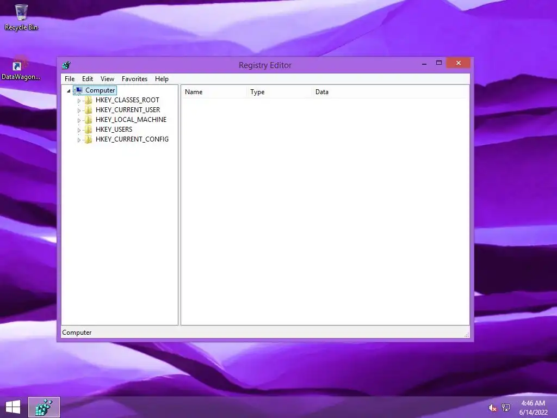Click the Registry Editor title bar icon
Viewport: 557px width, 418px height.
coord(66,65)
